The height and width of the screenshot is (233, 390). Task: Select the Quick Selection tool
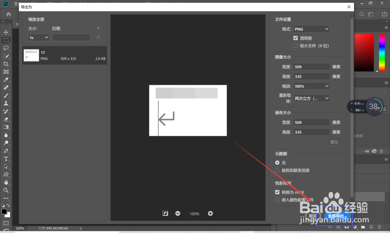pos(6,56)
